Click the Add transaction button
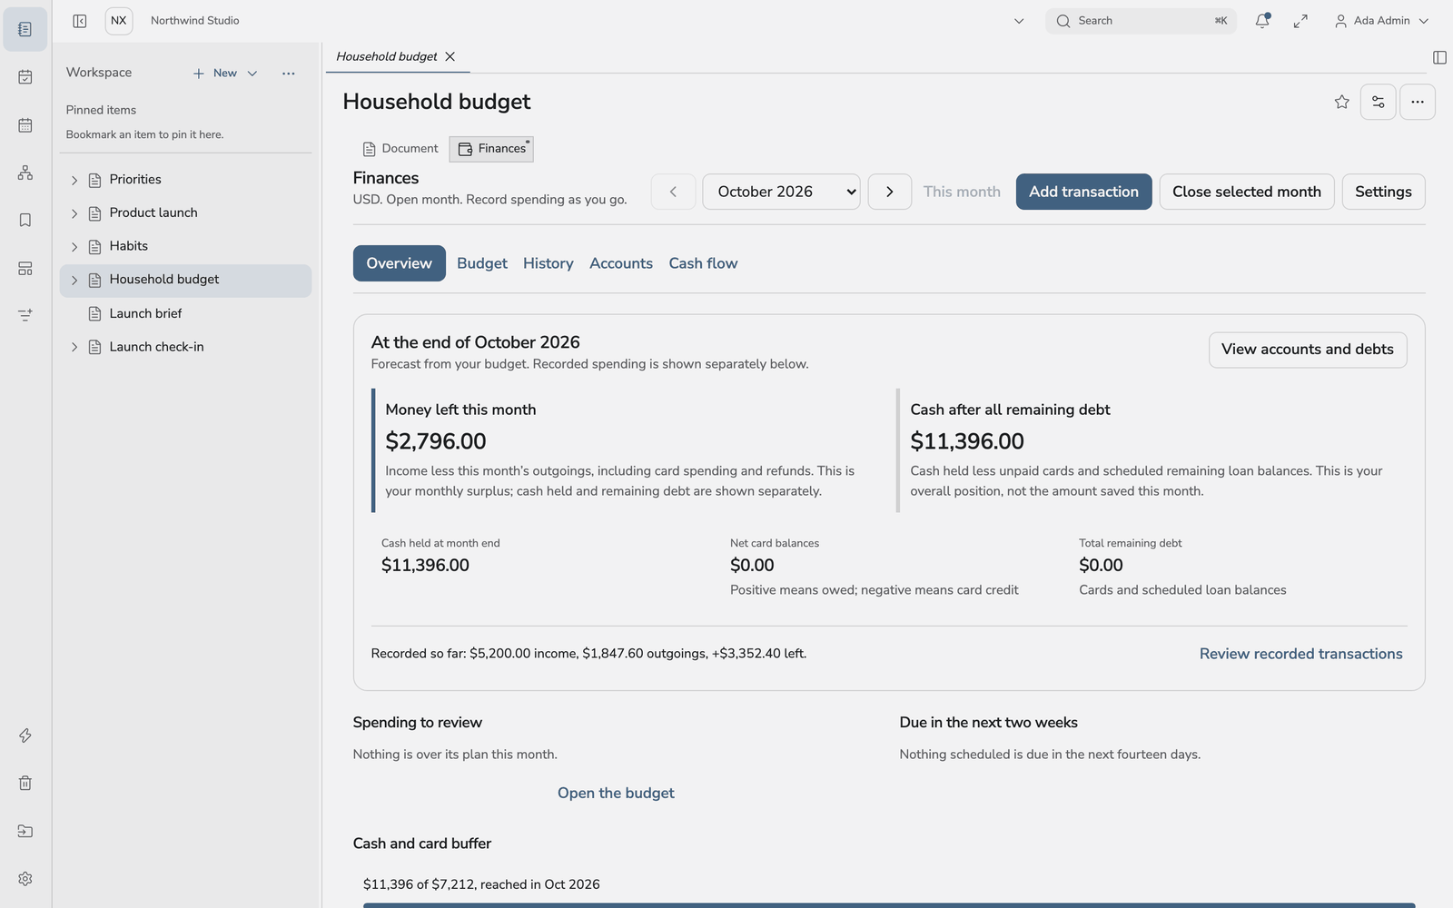This screenshot has width=1453, height=908. click(1083, 192)
